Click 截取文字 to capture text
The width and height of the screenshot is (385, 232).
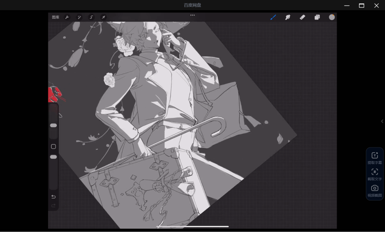tap(374, 175)
